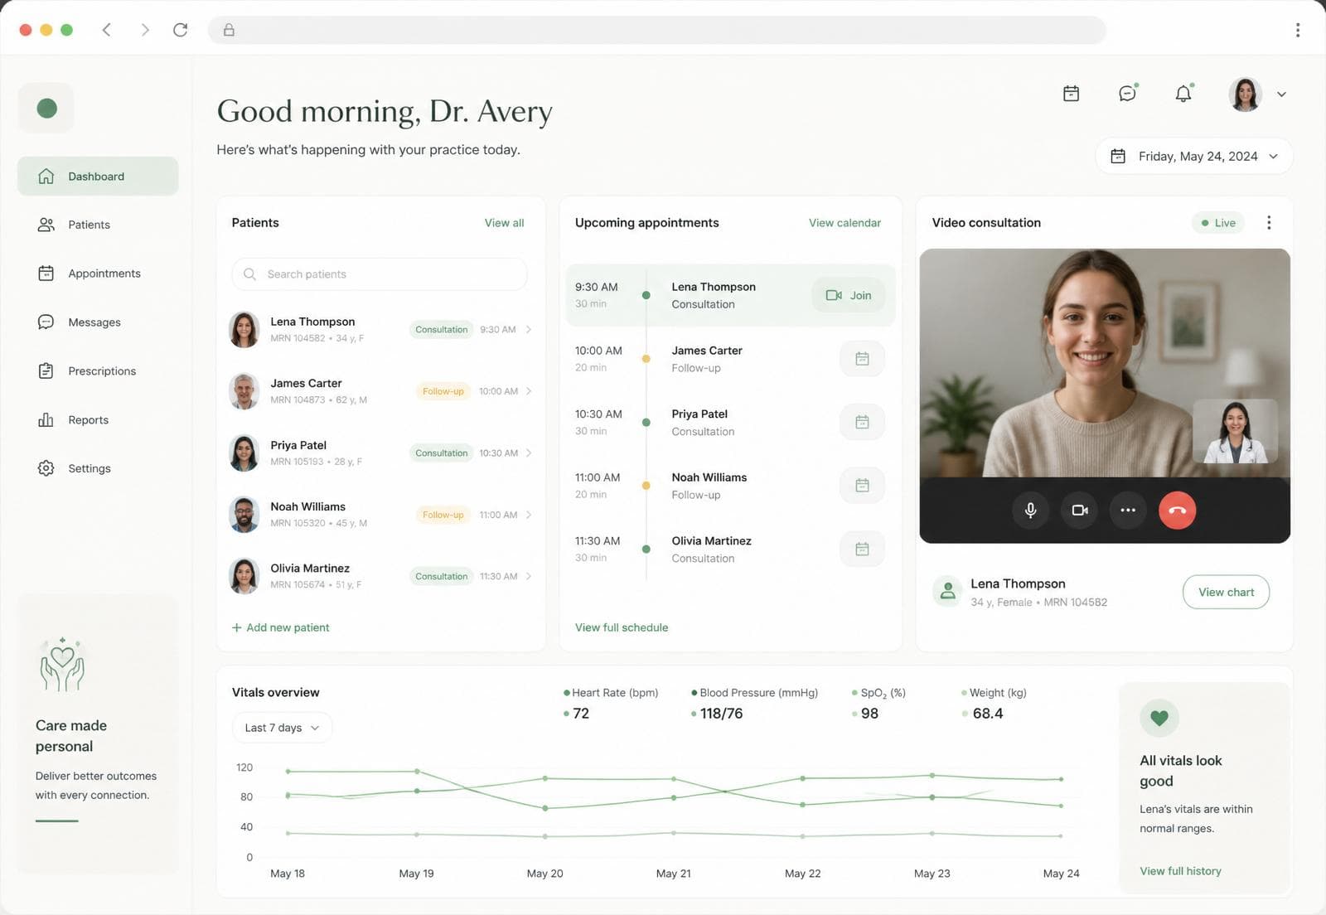Click Add new patient

[x=281, y=627]
